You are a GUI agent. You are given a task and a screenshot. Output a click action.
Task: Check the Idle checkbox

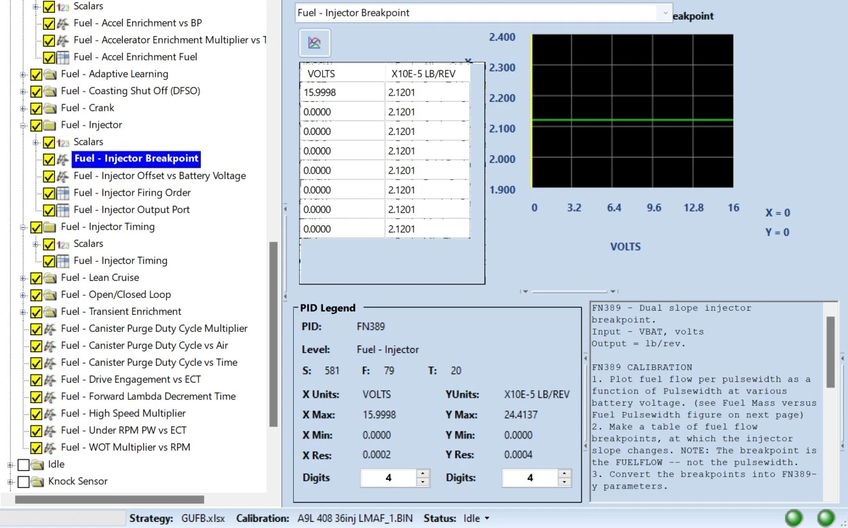23,464
